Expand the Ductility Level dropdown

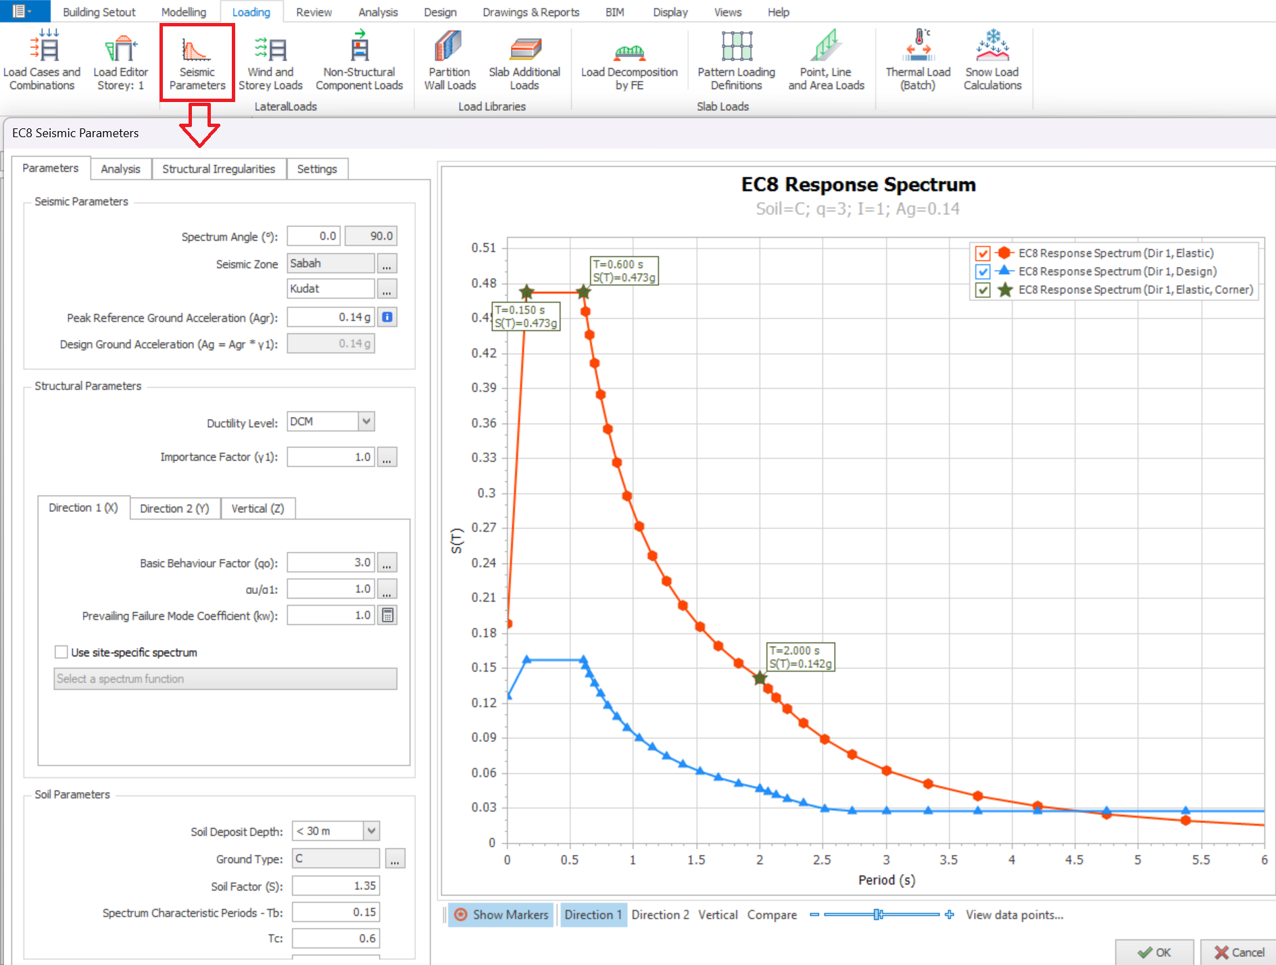(366, 422)
